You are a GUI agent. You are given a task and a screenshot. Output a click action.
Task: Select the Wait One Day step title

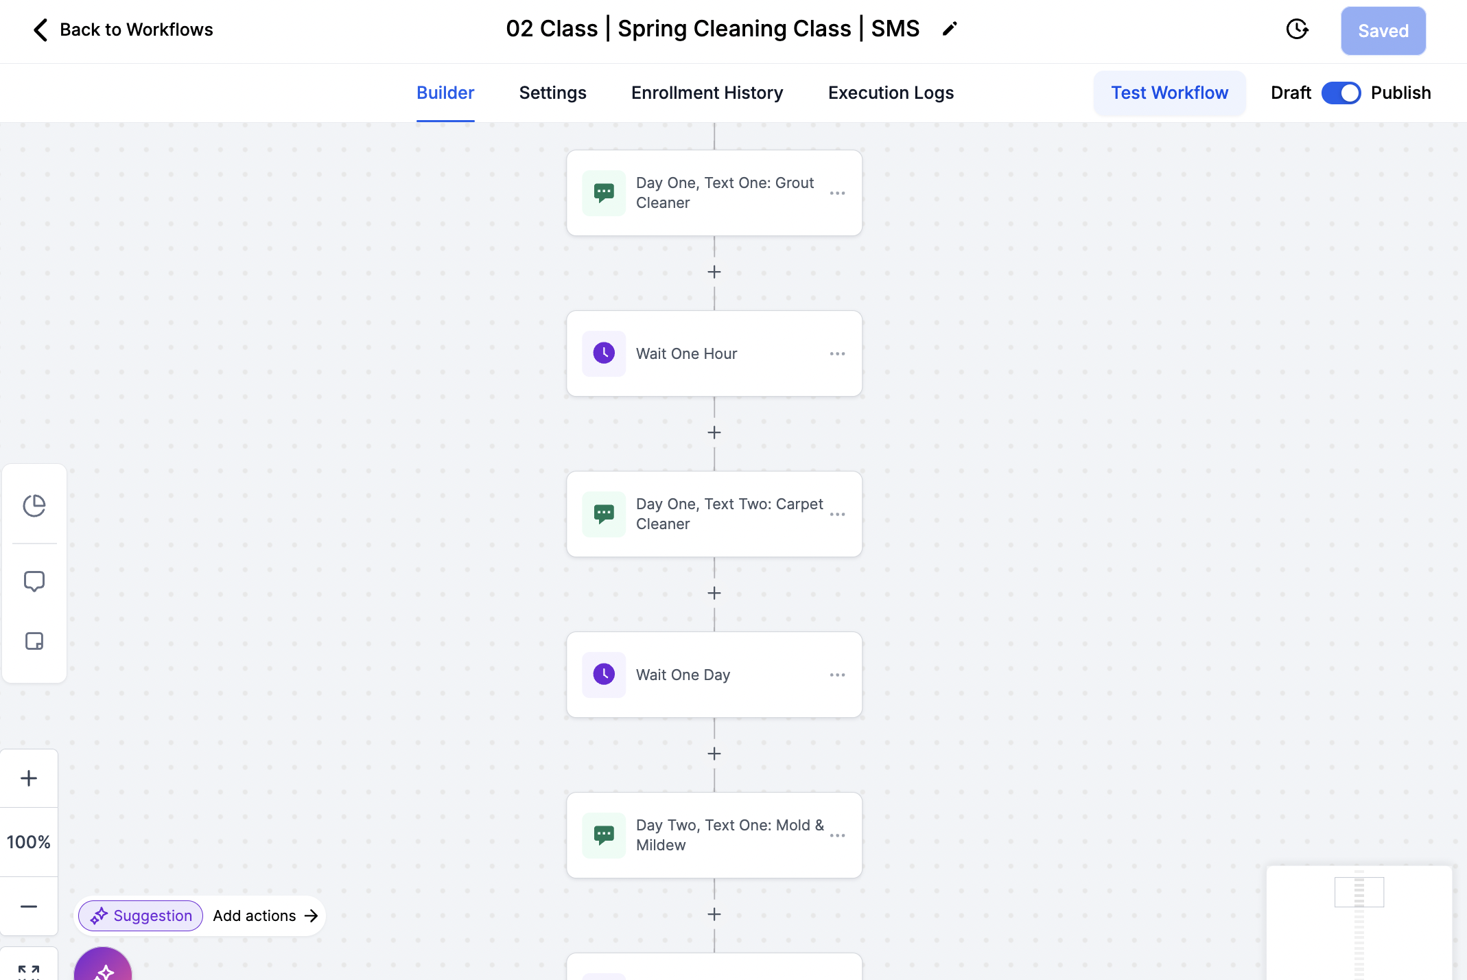coord(683,675)
